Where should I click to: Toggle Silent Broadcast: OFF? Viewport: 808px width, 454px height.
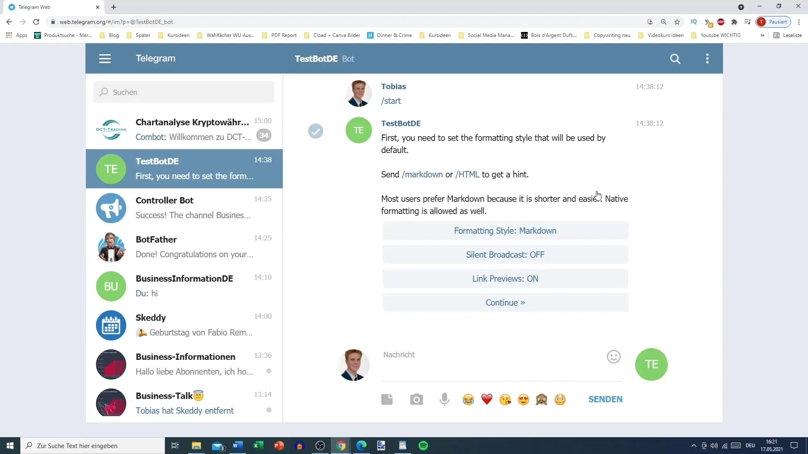pos(505,255)
